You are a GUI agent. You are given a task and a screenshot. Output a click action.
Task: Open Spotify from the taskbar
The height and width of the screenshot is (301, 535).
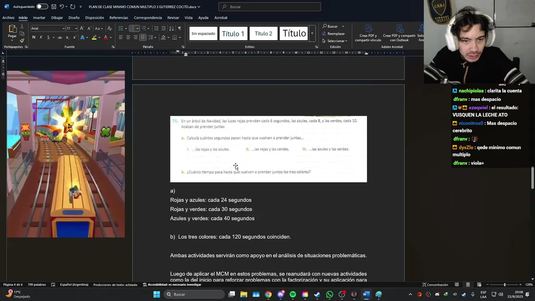(x=293, y=294)
